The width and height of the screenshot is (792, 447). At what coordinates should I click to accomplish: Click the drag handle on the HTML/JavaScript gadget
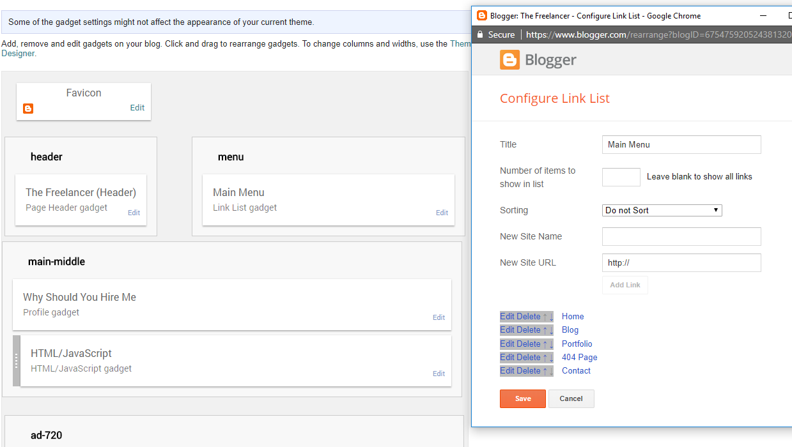click(17, 361)
